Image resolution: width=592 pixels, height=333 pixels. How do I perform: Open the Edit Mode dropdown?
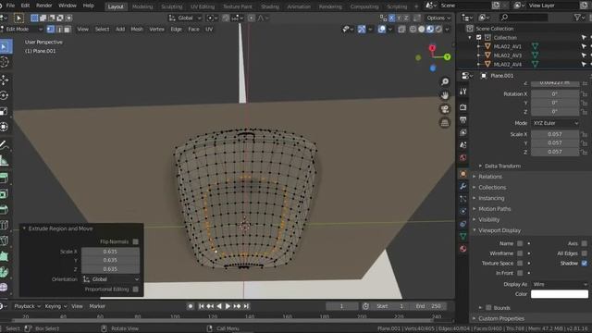(22, 29)
